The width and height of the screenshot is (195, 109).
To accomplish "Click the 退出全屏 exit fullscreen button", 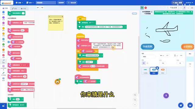I will tap(72, 3).
